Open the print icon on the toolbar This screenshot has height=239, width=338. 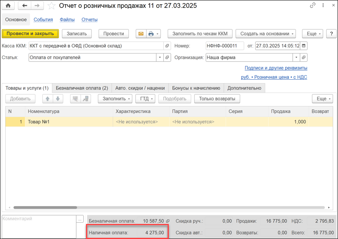click(x=151, y=34)
